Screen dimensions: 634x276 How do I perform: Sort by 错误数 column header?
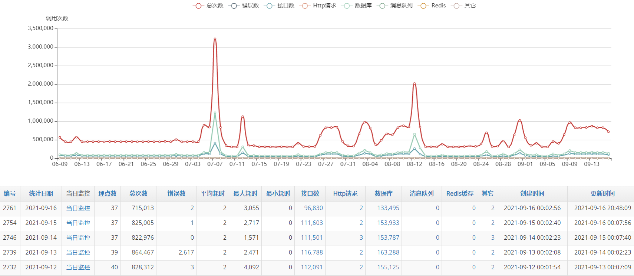176,193
